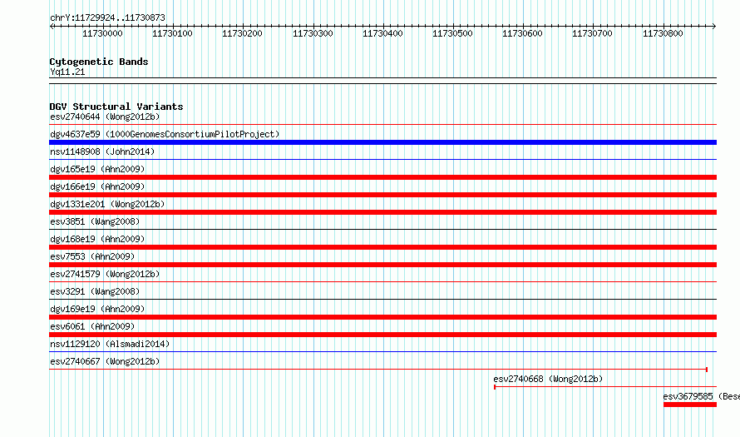Click the esv3851 (Wang2008) label
This screenshot has height=437, width=740.
(x=95, y=221)
